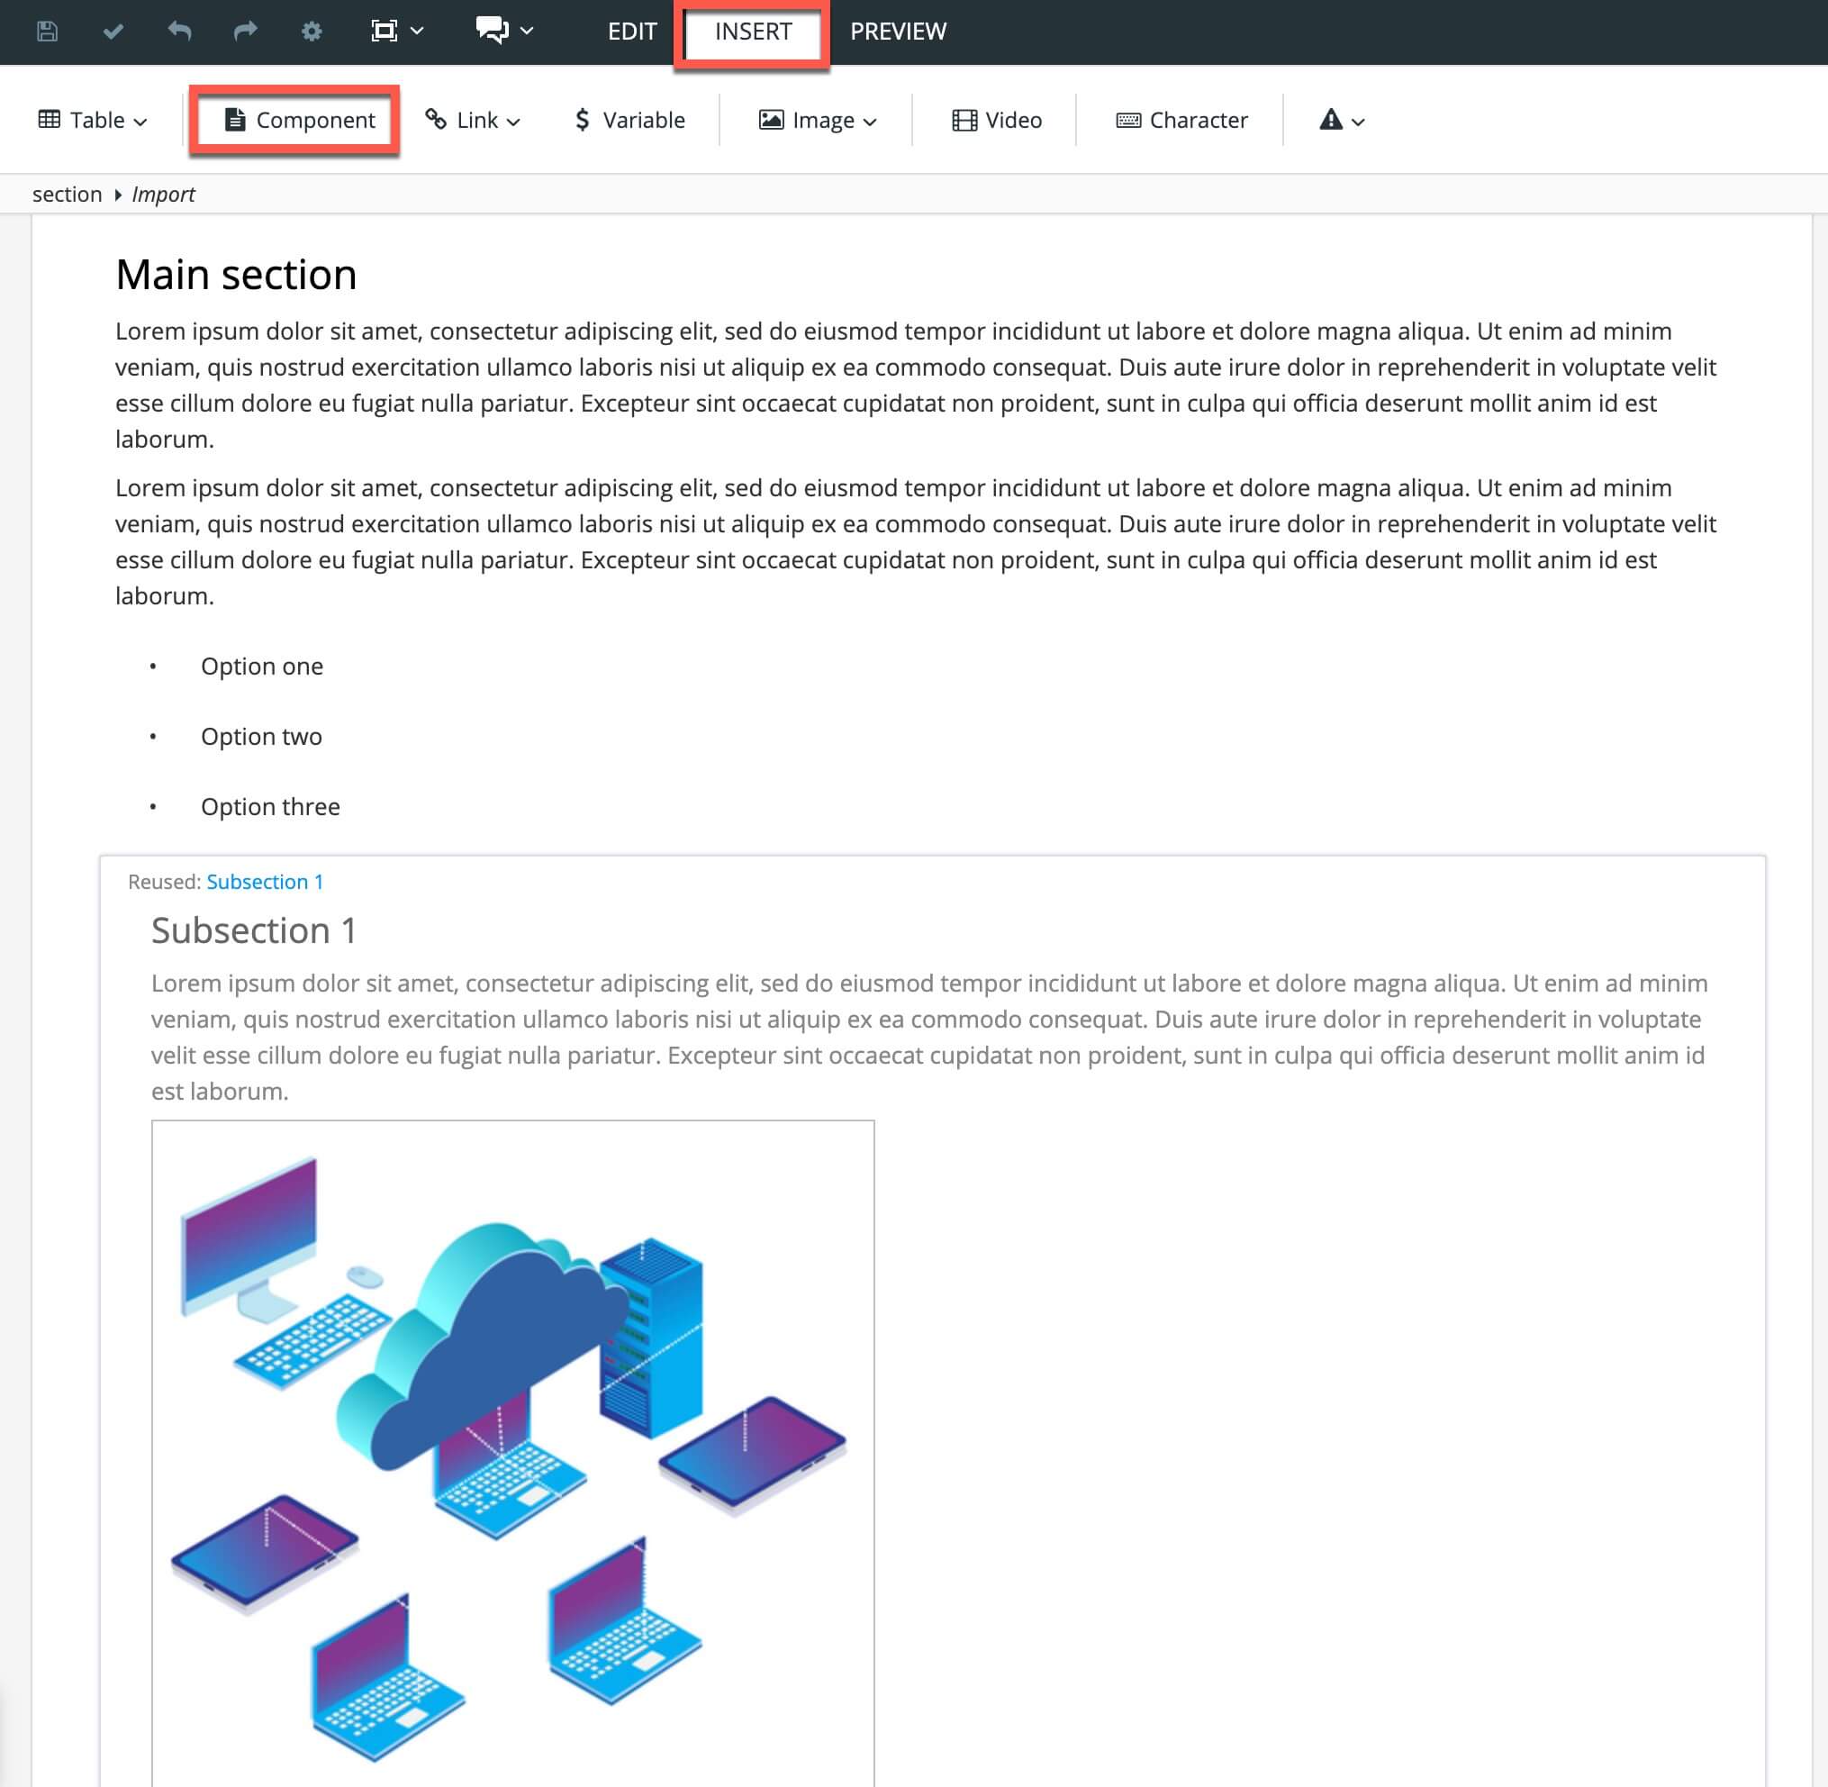Toggle the display mode icon
The image size is (1828, 1787).
(386, 32)
